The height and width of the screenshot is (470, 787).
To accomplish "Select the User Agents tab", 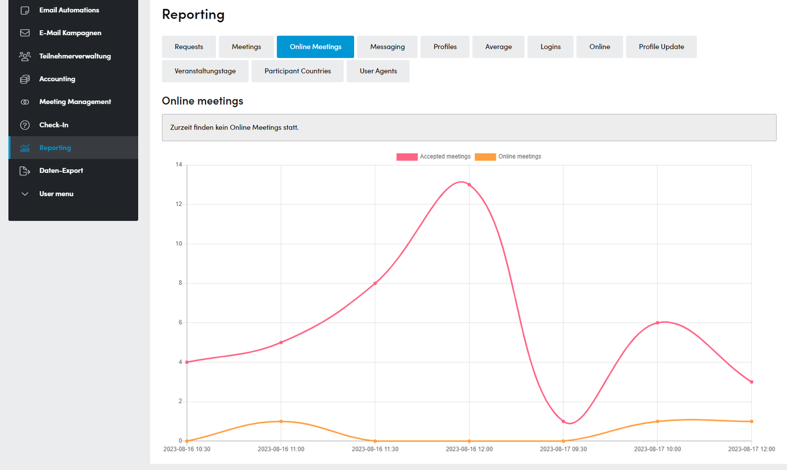I will point(378,71).
